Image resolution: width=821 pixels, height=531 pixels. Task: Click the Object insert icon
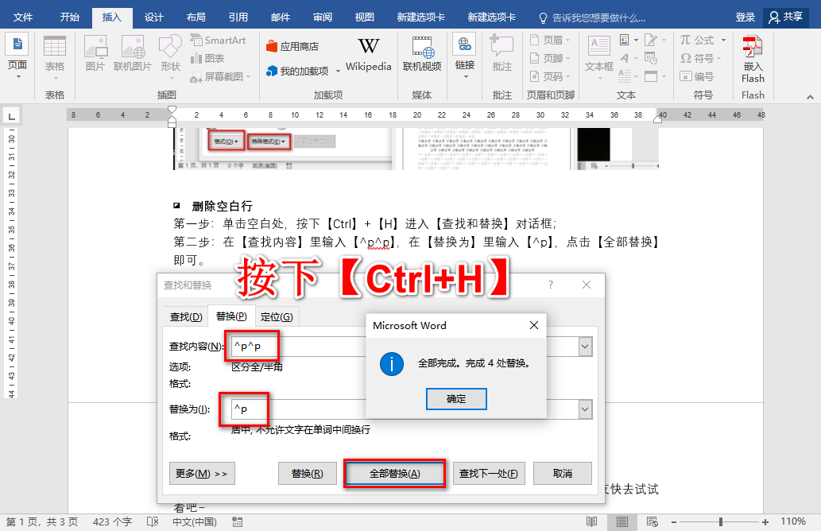tap(655, 76)
